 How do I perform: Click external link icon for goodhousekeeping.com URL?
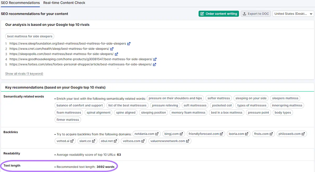pyautogui.click(x=155, y=59)
